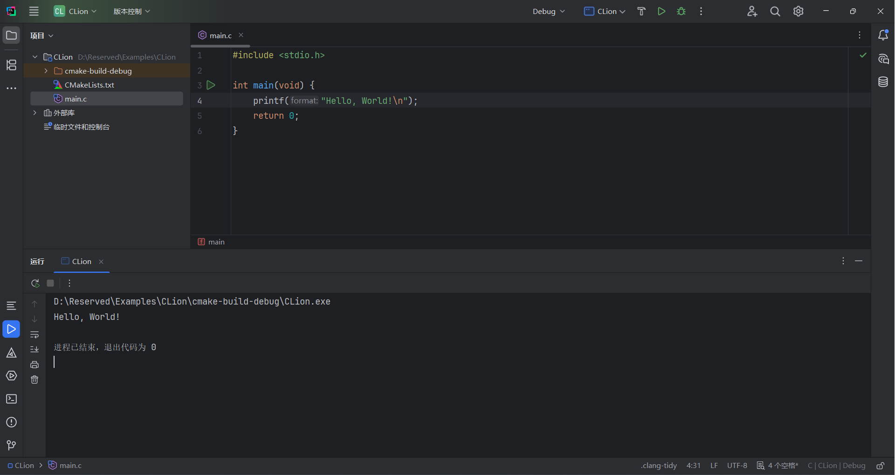The height and width of the screenshot is (475, 895).
Task: Toggle scroll to end of console
Action: [34, 349]
